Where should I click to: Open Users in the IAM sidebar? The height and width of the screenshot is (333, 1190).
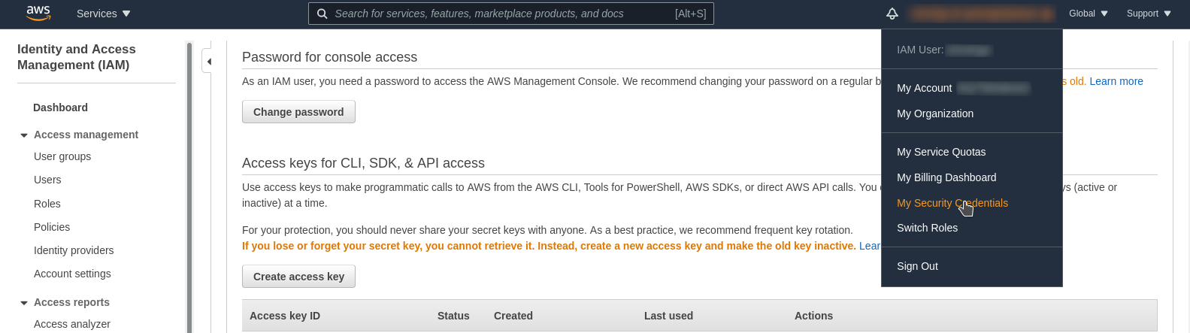coord(47,180)
